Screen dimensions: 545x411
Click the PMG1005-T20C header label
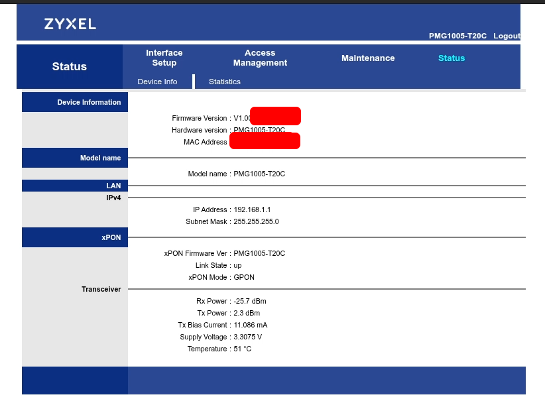click(x=457, y=36)
